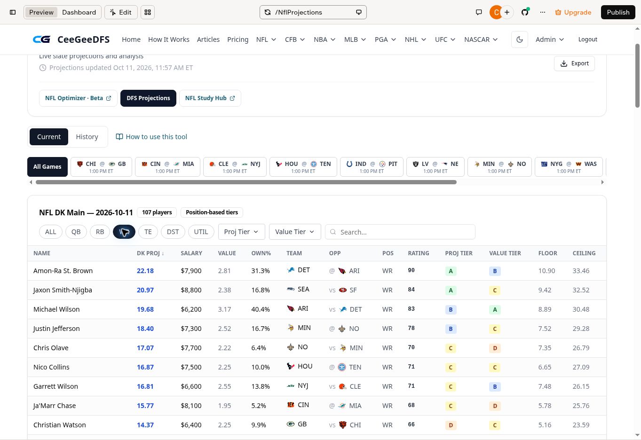Reload the /NflProjections page
Image resolution: width=641 pixels, height=440 pixels.
click(x=268, y=12)
